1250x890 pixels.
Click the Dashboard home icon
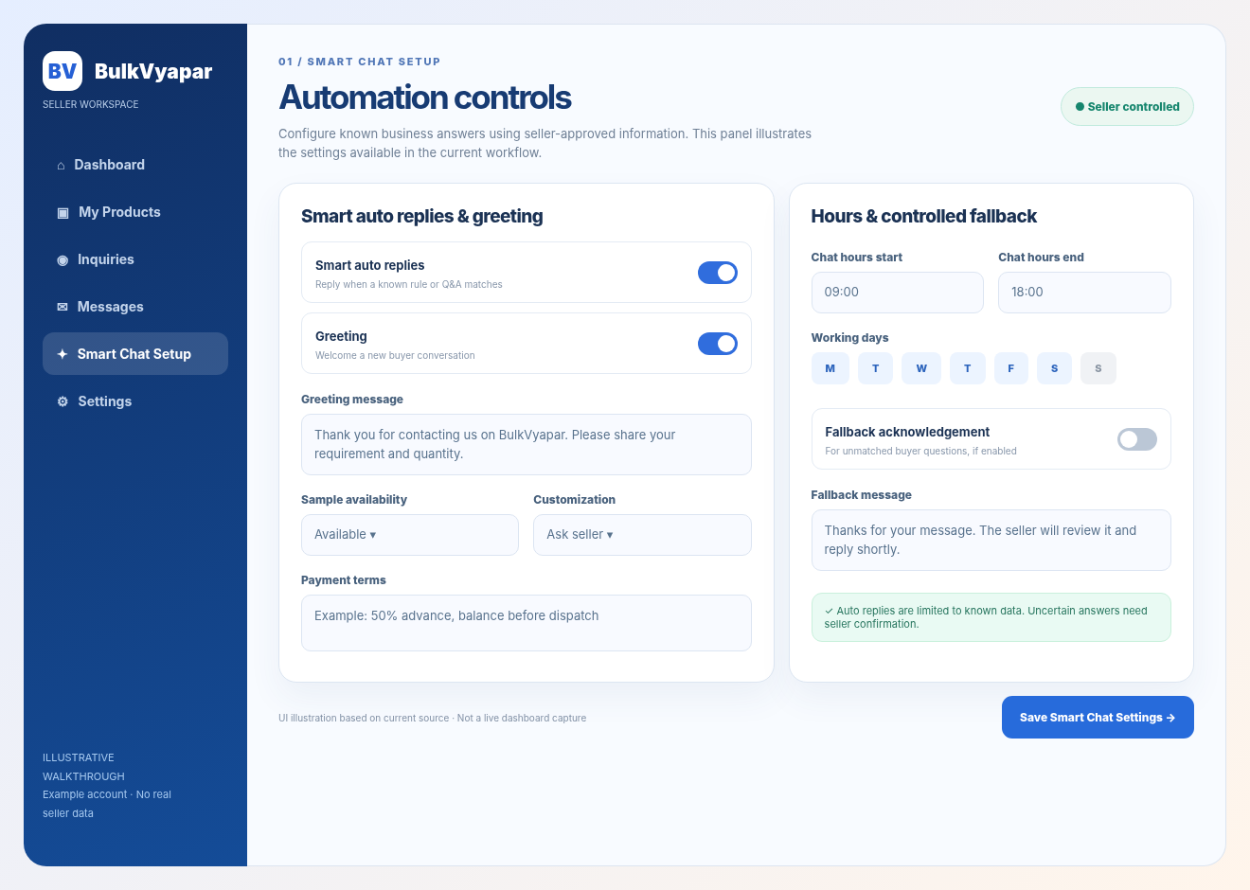pos(62,165)
